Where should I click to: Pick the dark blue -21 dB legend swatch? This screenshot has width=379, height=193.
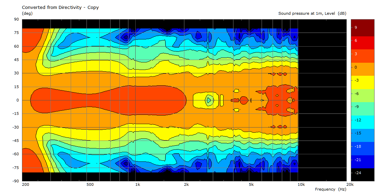coord(363,162)
